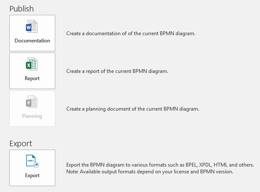Click the Export section heading
The height and width of the screenshot is (192, 260).
point(21,144)
